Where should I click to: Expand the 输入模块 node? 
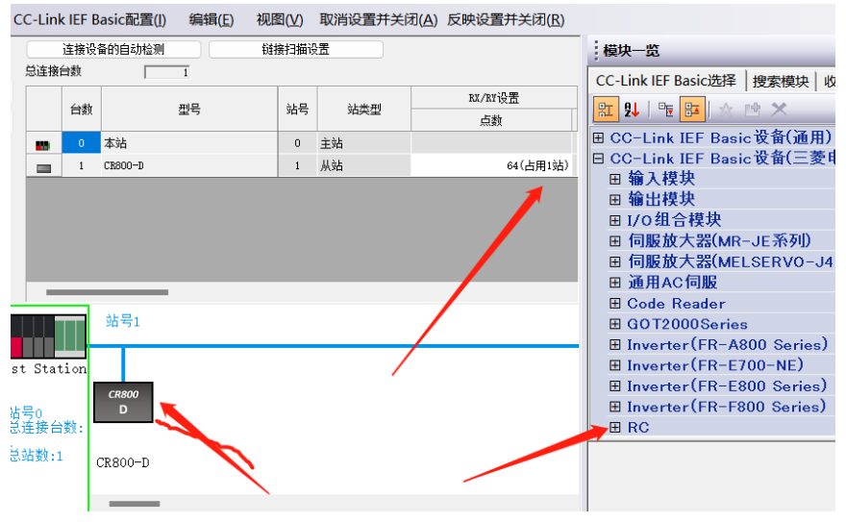[x=615, y=179]
